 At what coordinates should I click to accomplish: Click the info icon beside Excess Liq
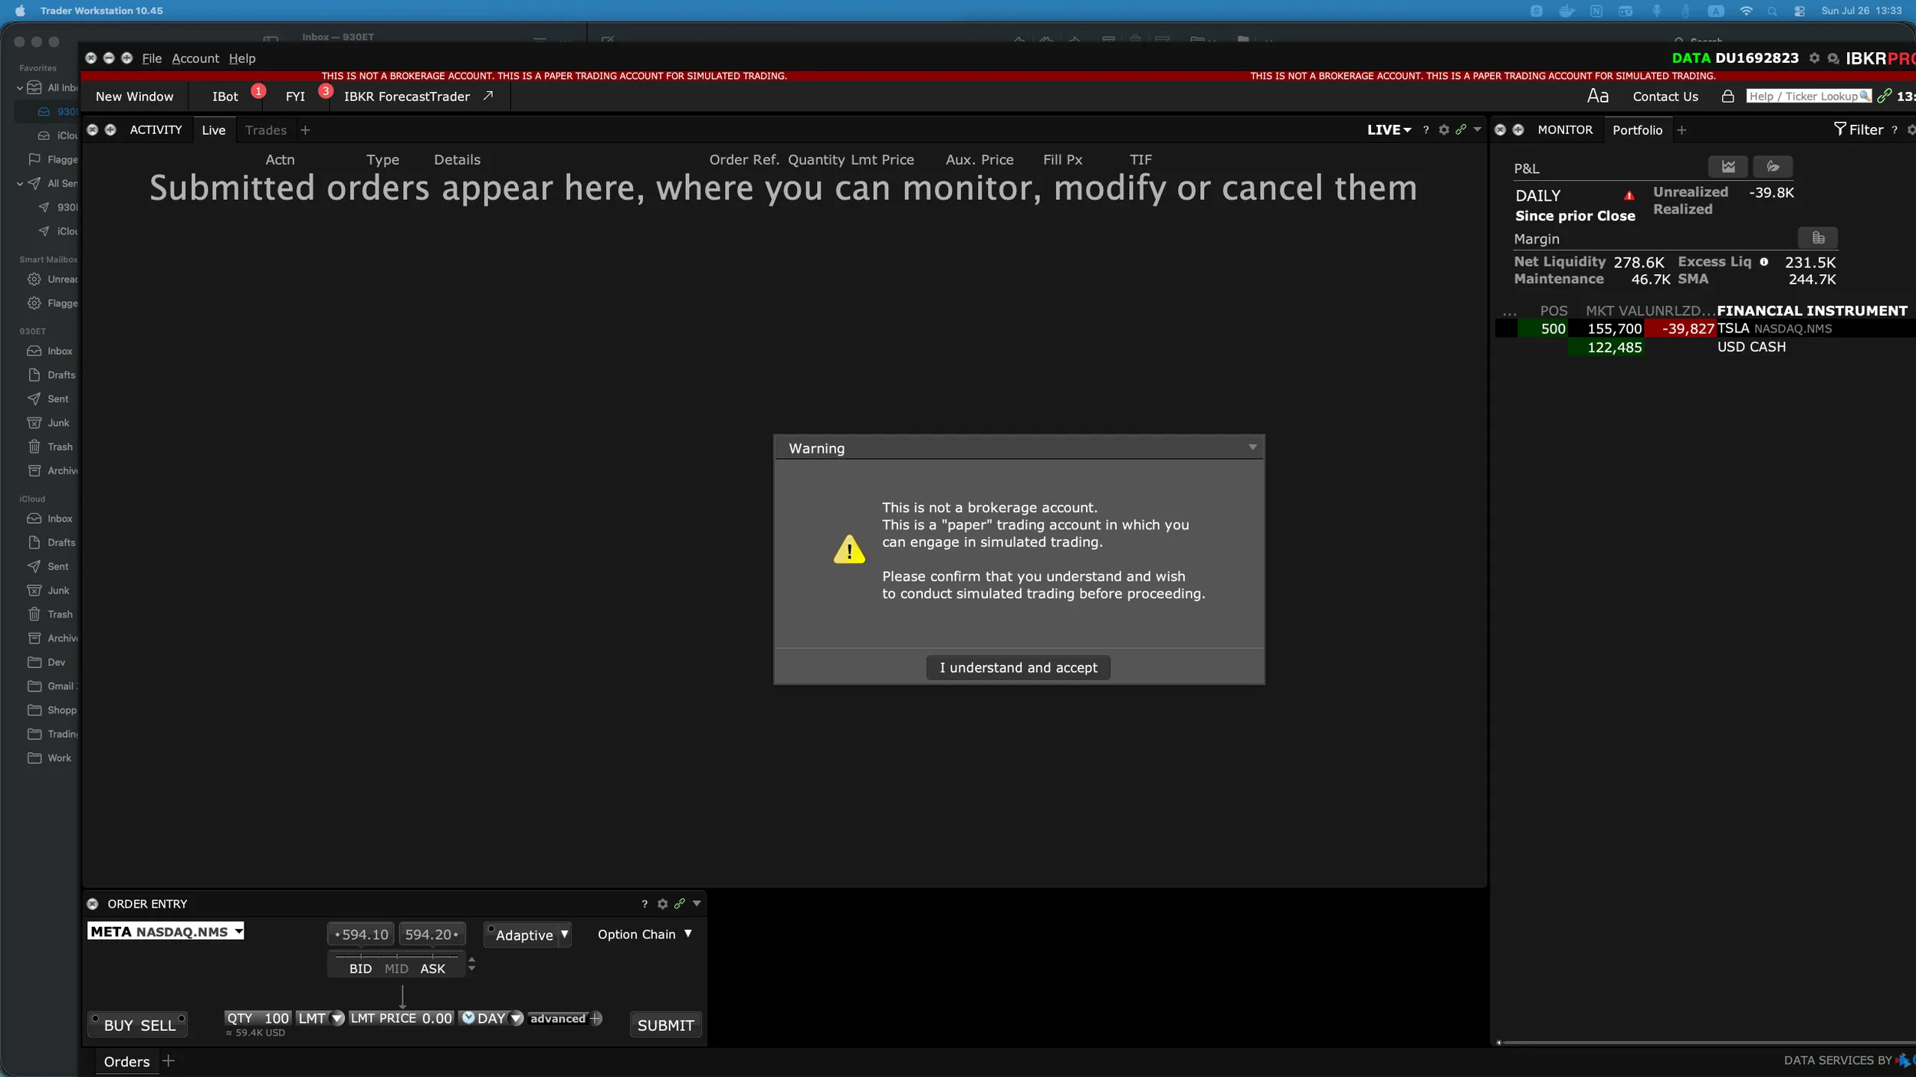point(1763,262)
